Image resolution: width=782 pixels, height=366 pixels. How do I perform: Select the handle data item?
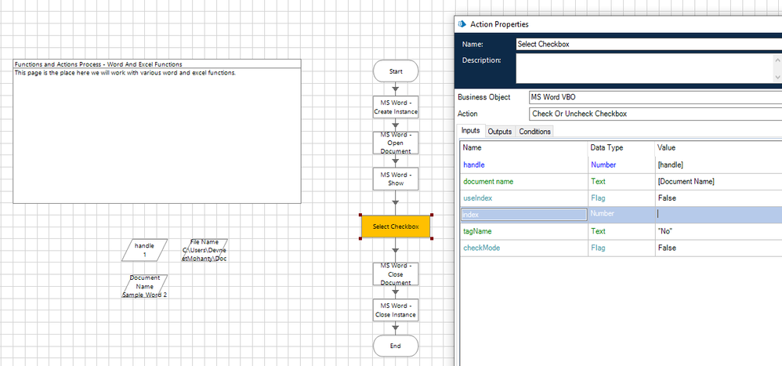[145, 250]
